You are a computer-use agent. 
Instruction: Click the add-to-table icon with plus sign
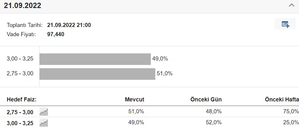tap(285, 24)
